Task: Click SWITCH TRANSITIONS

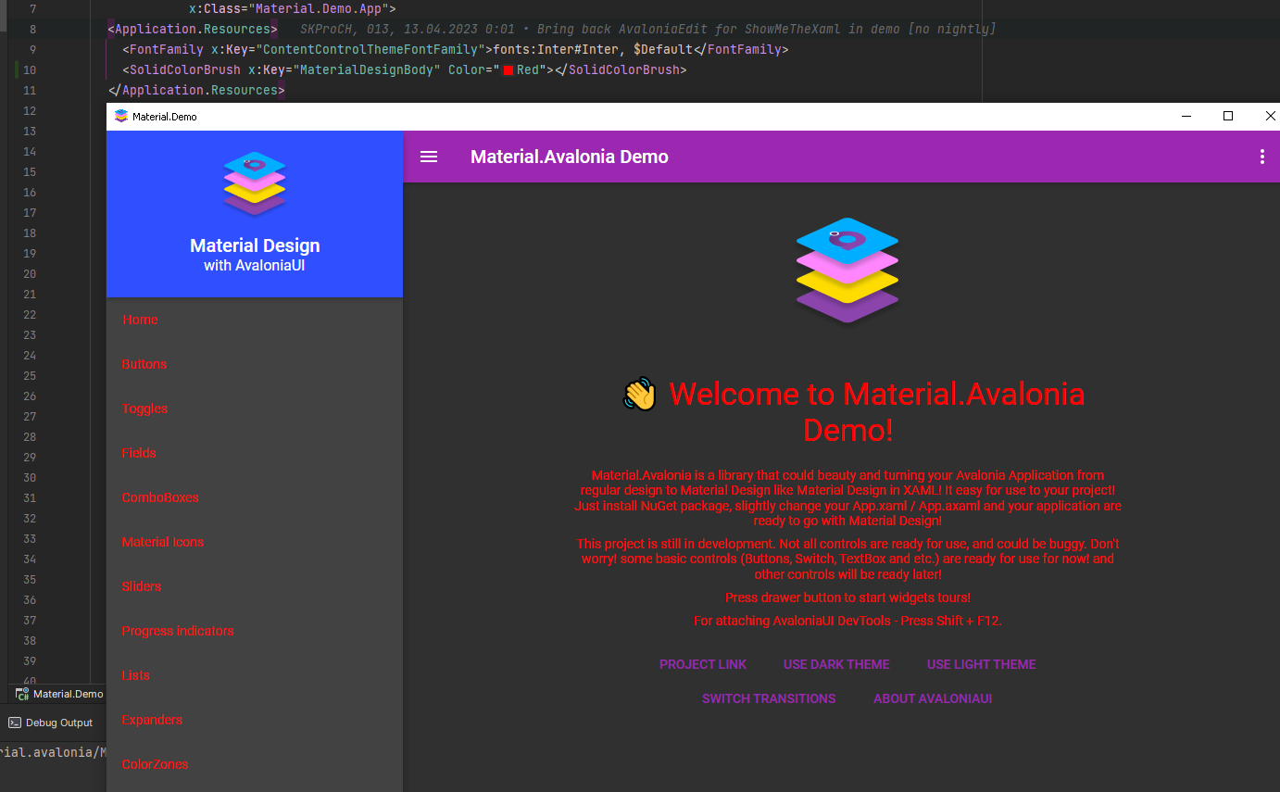Action: click(769, 698)
